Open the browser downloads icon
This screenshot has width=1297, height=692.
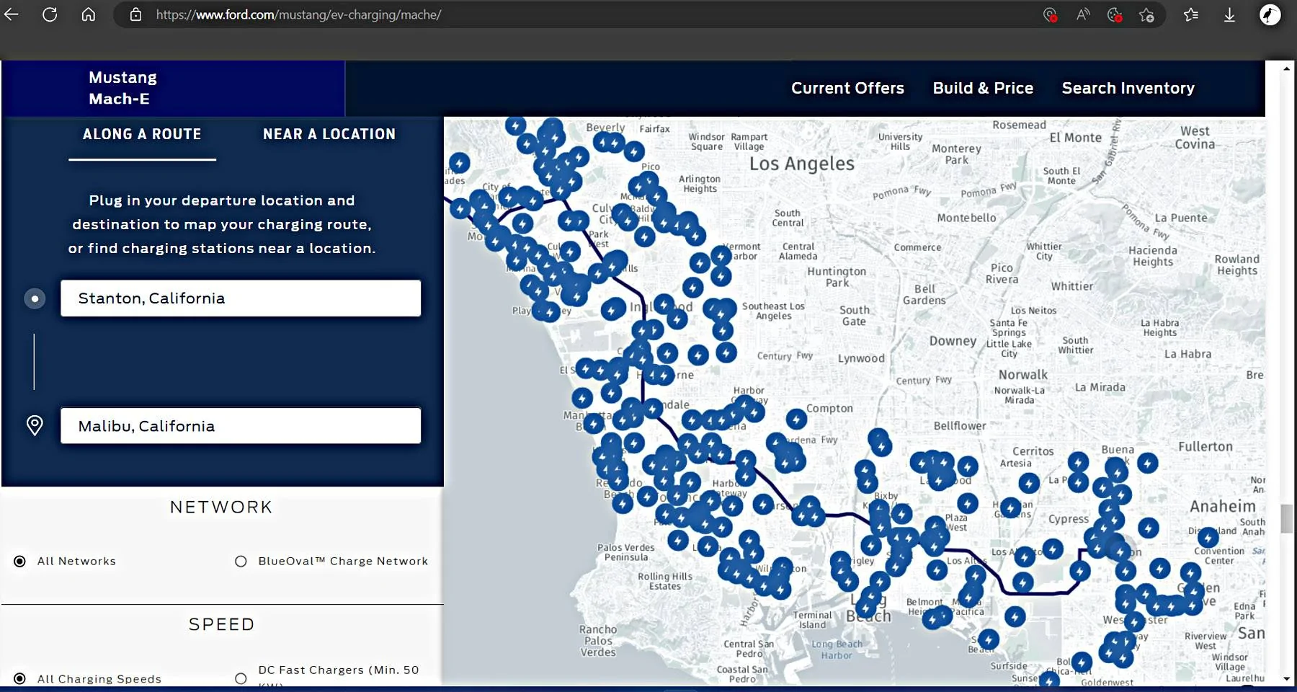[x=1229, y=14]
